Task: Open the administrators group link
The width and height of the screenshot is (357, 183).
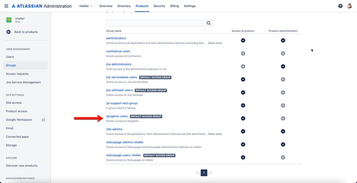Action: [x=116, y=38]
